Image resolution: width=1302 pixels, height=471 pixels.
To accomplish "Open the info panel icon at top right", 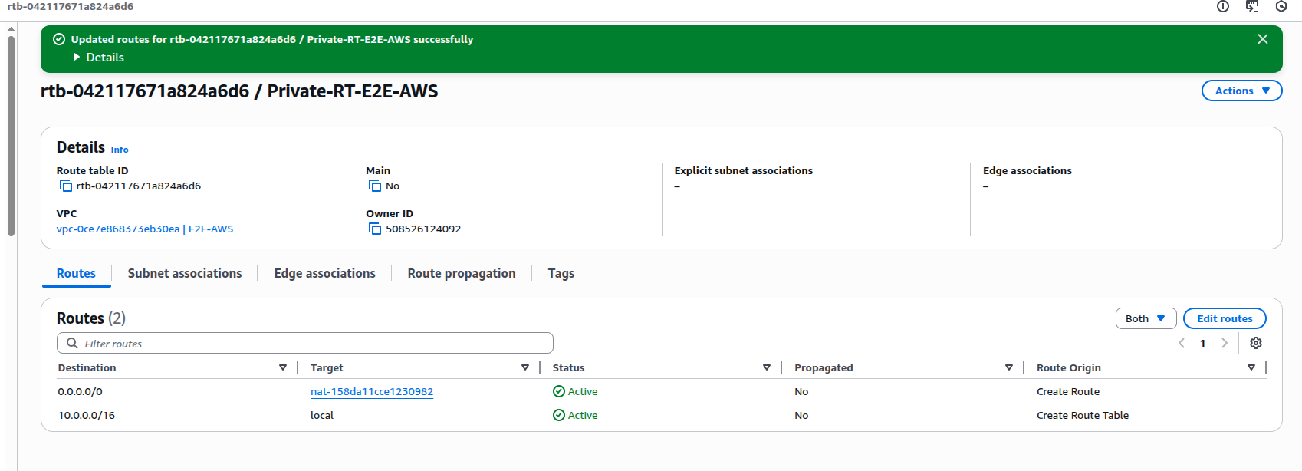I will (1223, 7).
